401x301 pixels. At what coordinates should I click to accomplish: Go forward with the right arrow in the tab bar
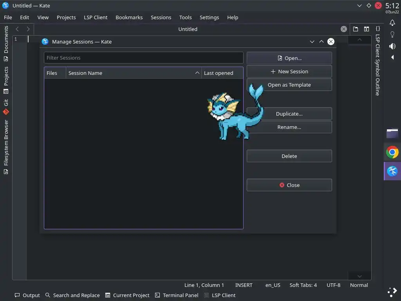28,29
